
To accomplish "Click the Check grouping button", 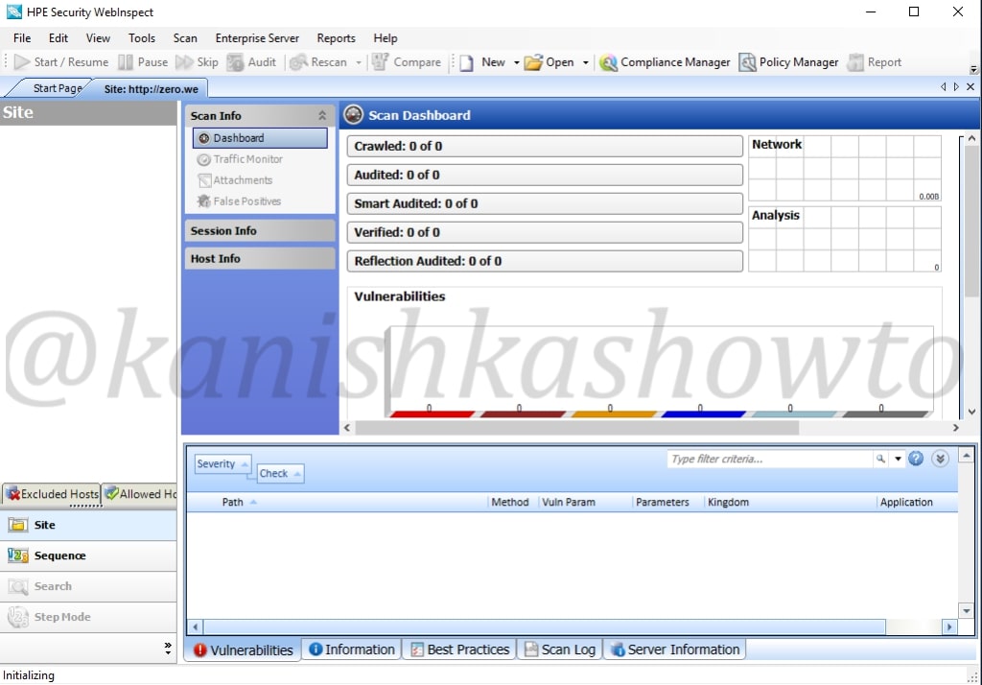I will [x=280, y=473].
